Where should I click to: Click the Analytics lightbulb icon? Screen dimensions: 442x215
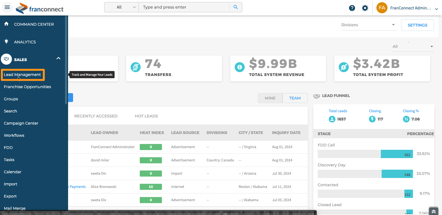6,41
